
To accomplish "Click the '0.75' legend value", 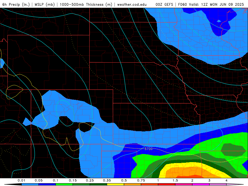I will (141, 180).
